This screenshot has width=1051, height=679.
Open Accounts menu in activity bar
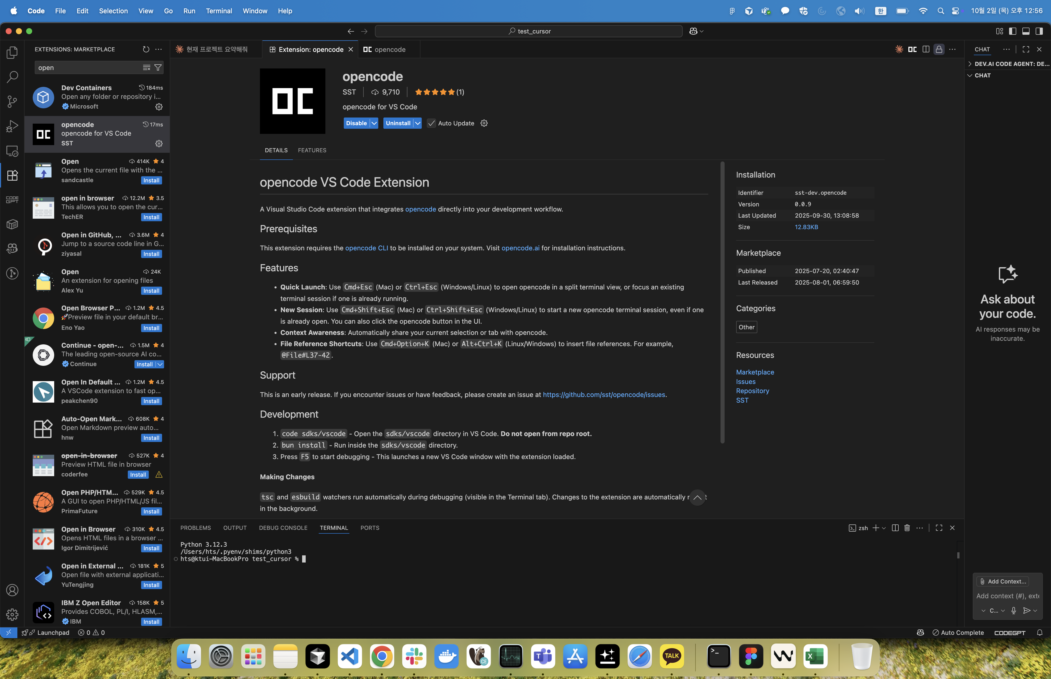12,590
